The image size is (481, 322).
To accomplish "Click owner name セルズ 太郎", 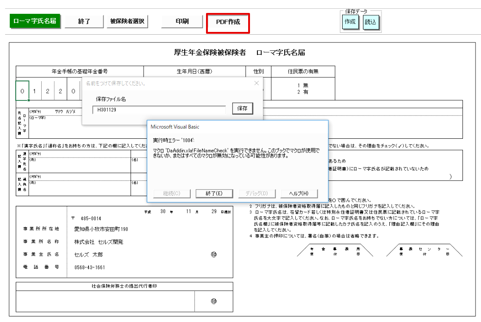I will (88, 255).
